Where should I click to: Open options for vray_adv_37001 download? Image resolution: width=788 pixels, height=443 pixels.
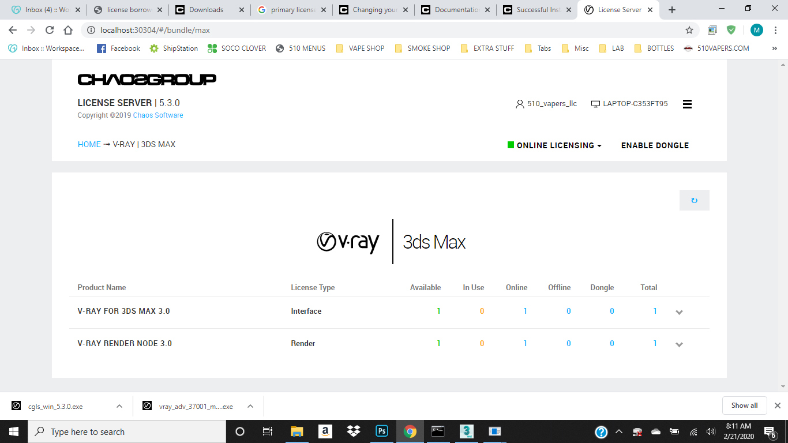click(250, 406)
